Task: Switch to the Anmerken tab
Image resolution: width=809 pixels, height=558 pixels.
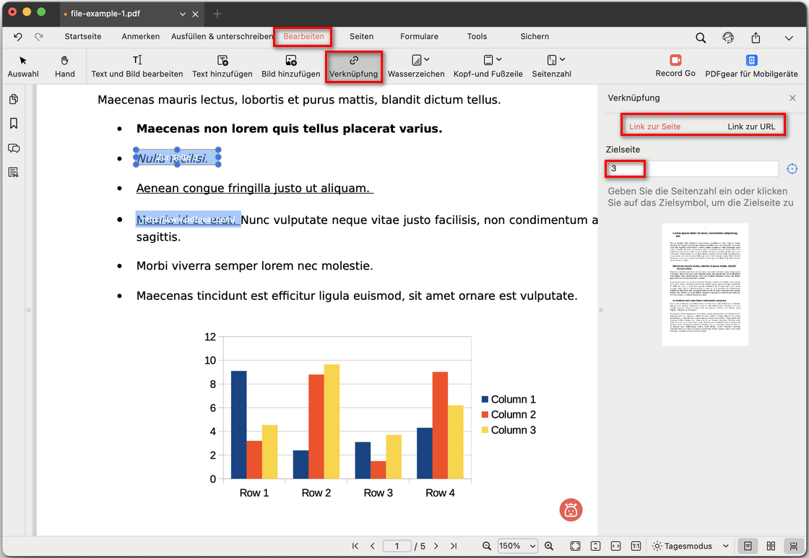Action: pyautogui.click(x=141, y=36)
